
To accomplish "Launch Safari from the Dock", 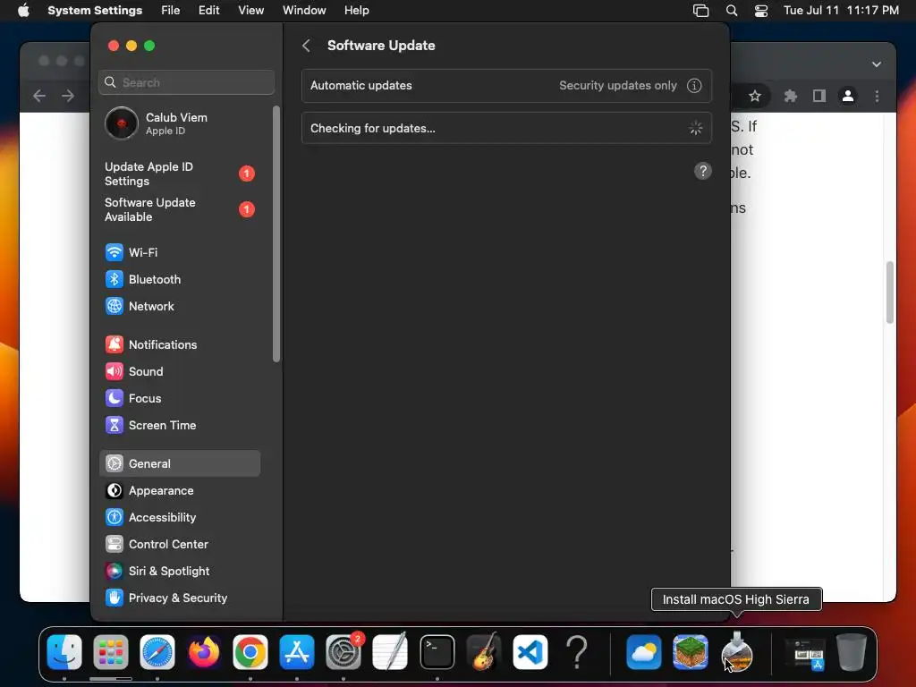I will [x=157, y=652].
